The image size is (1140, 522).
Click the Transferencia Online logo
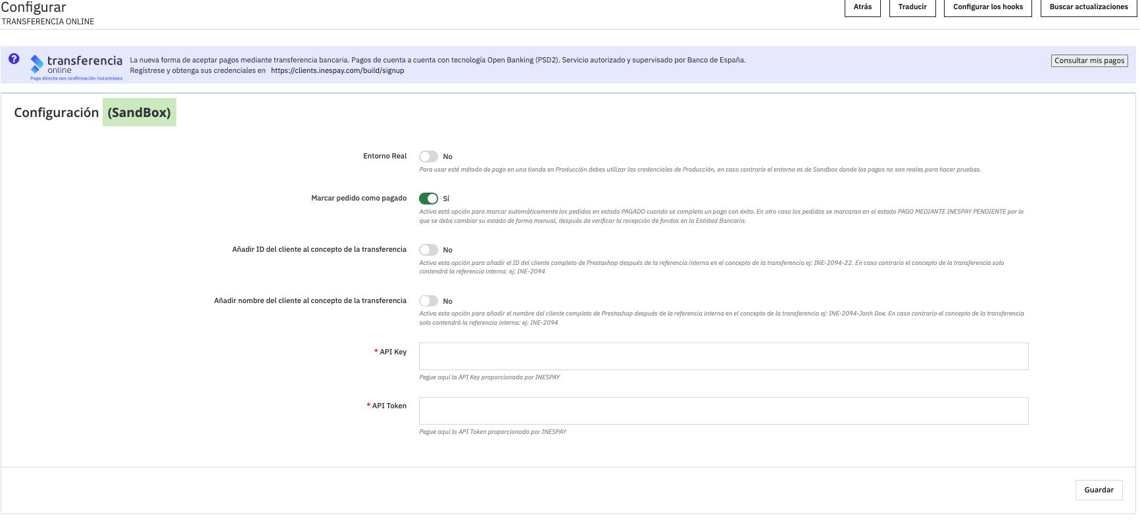coord(76,66)
